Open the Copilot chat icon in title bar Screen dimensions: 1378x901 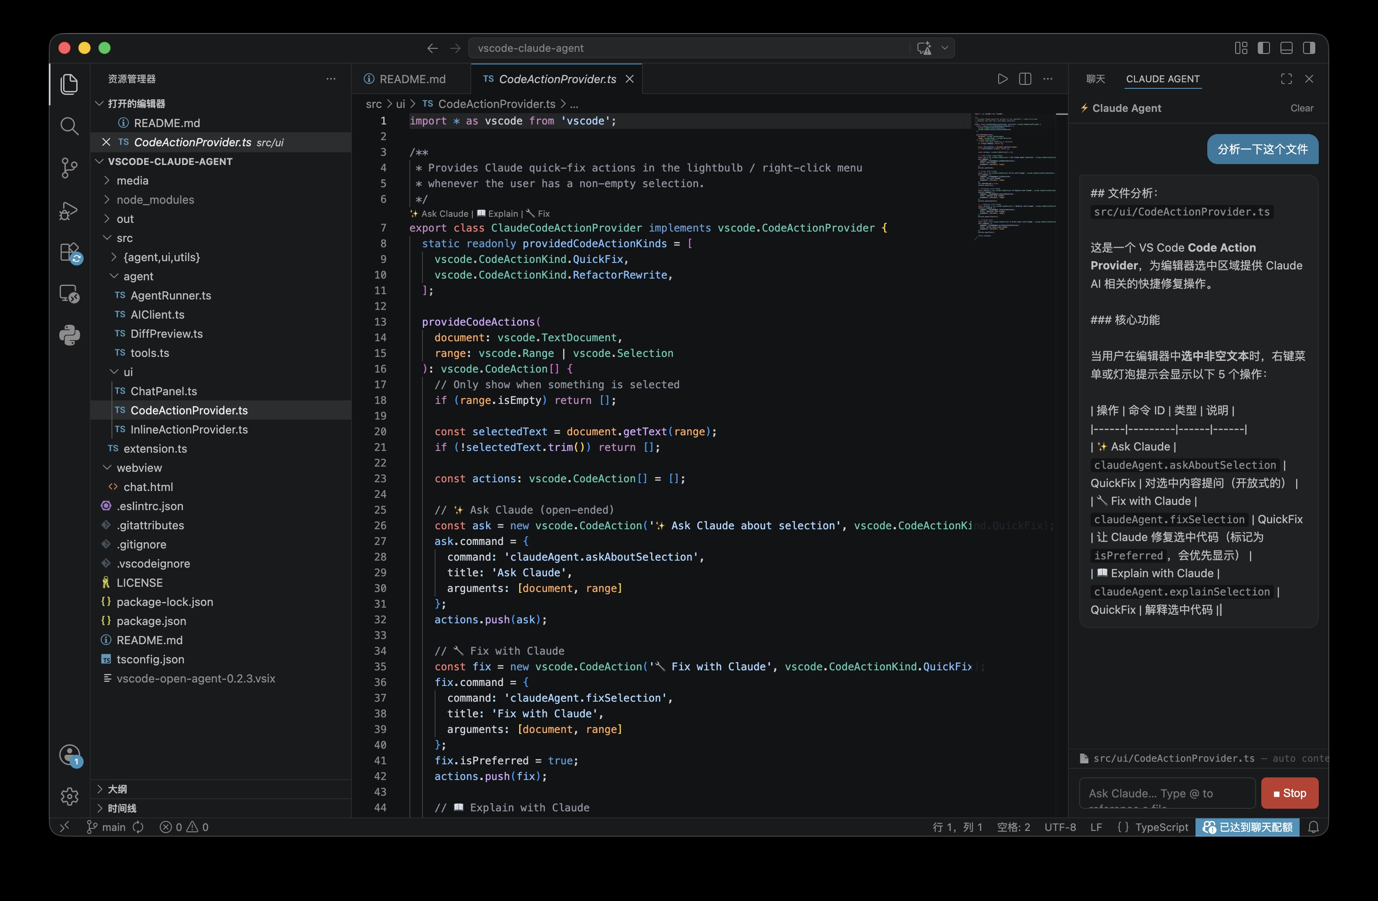(925, 48)
